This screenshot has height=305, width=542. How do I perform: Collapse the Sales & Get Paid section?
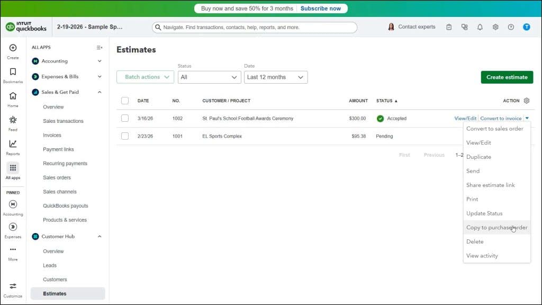[x=98, y=92]
